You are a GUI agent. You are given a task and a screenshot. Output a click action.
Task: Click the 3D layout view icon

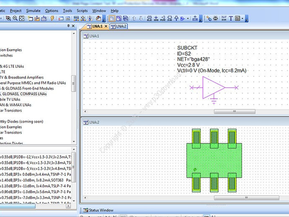126,18
